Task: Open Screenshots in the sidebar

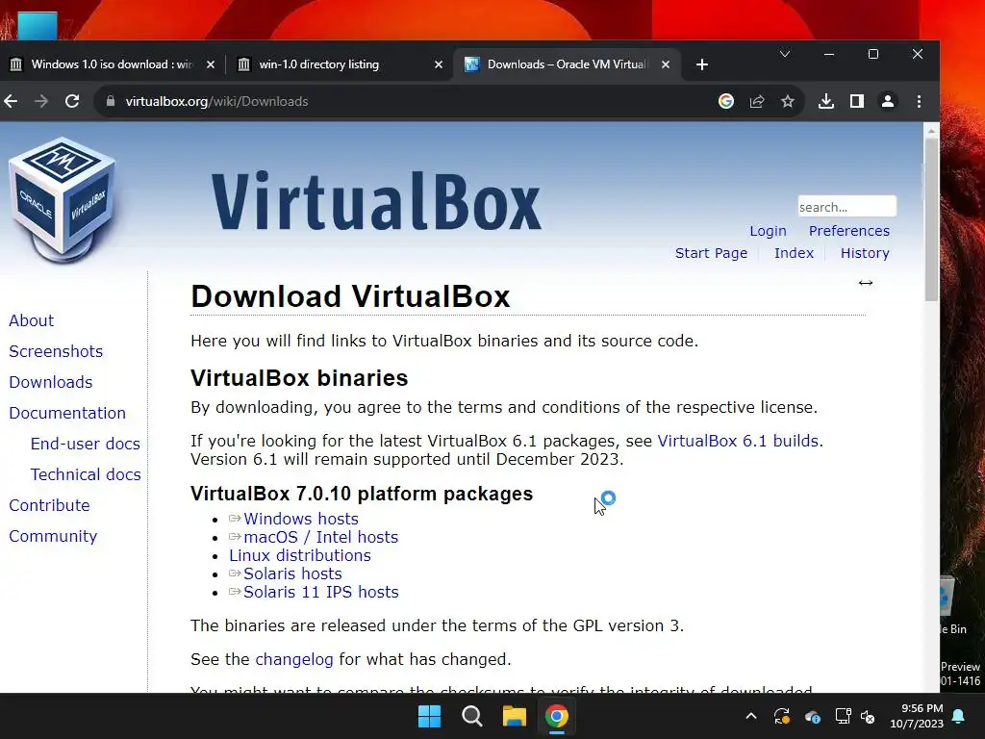Action: (56, 351)
